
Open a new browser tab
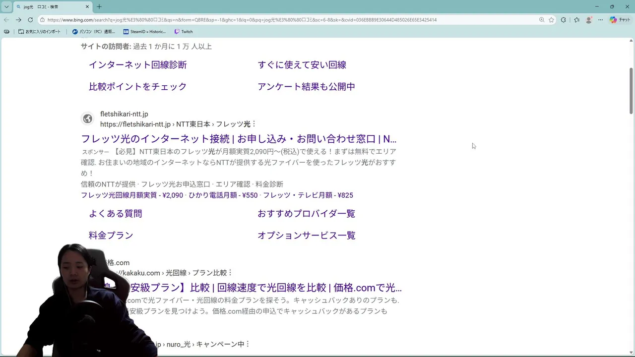(99, 7)
